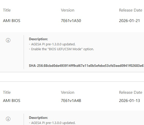The height and width of the screenshot is (125, 144).
Task: Click the Version column label above 7E61v1A50
Action: [68, 10]
